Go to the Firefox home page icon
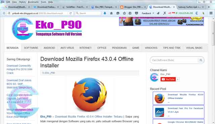The height and width of the screenshot is (124, 215). click(x=111, y=13)
